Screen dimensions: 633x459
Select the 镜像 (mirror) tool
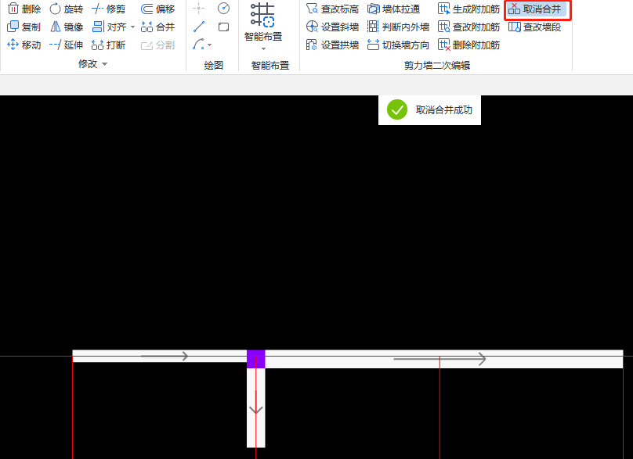pos(67,27)
